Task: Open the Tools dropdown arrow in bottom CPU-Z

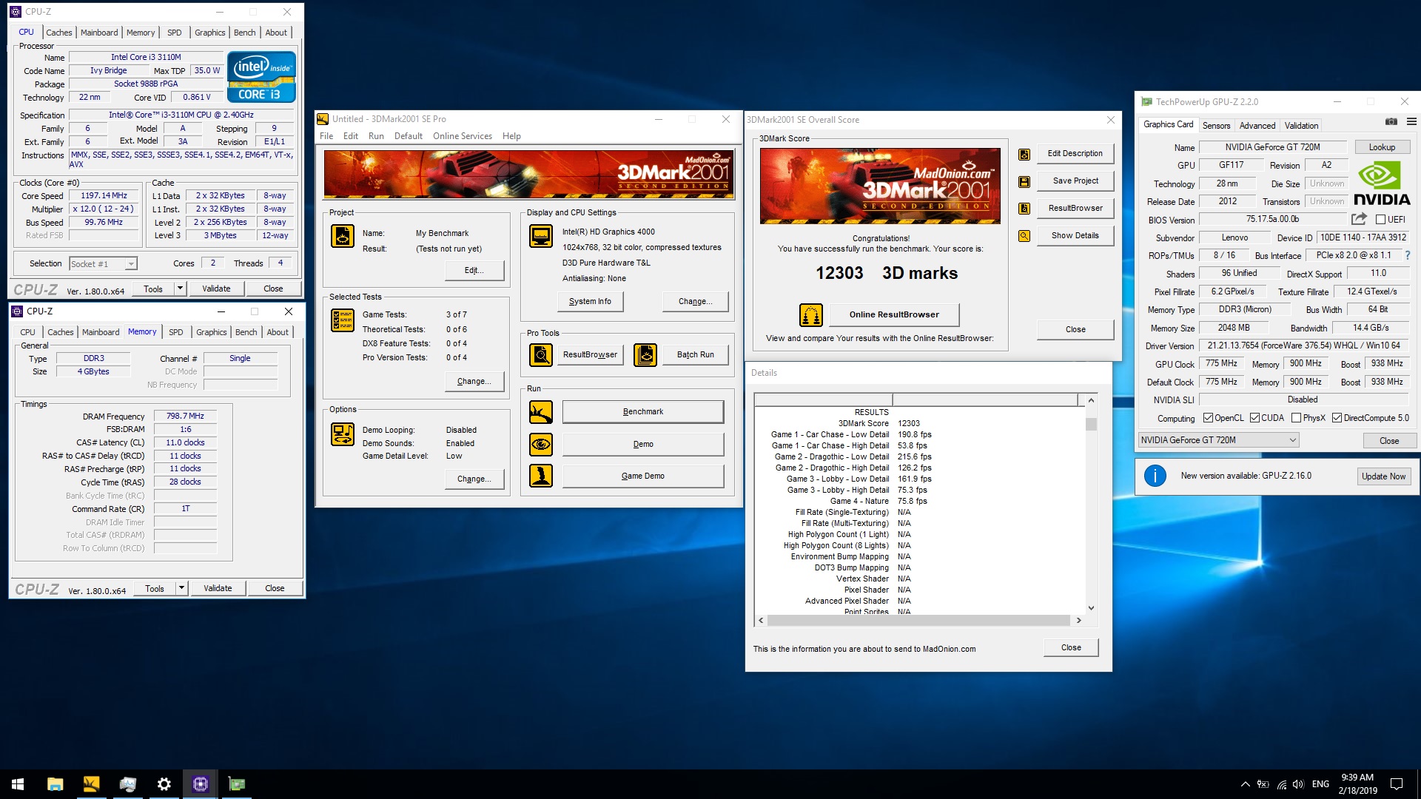Action: click(181, 588)
